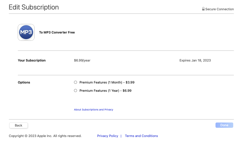Click the Your Subscription heading
This screenshot has width=244, height=164.
32,60
